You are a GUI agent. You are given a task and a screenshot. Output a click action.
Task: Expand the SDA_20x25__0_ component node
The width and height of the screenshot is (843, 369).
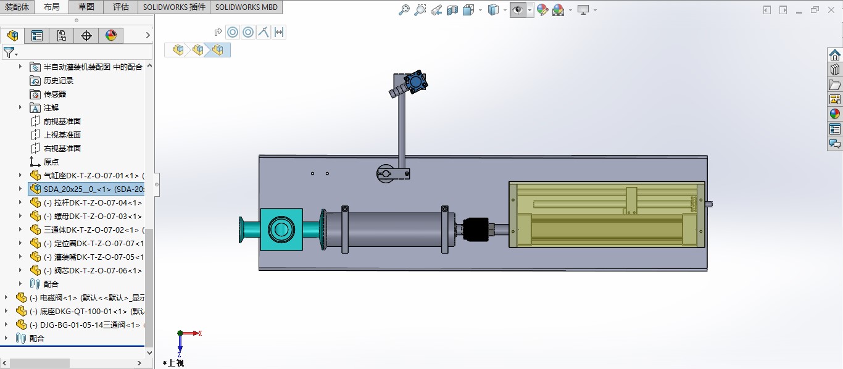pos(20,189)
